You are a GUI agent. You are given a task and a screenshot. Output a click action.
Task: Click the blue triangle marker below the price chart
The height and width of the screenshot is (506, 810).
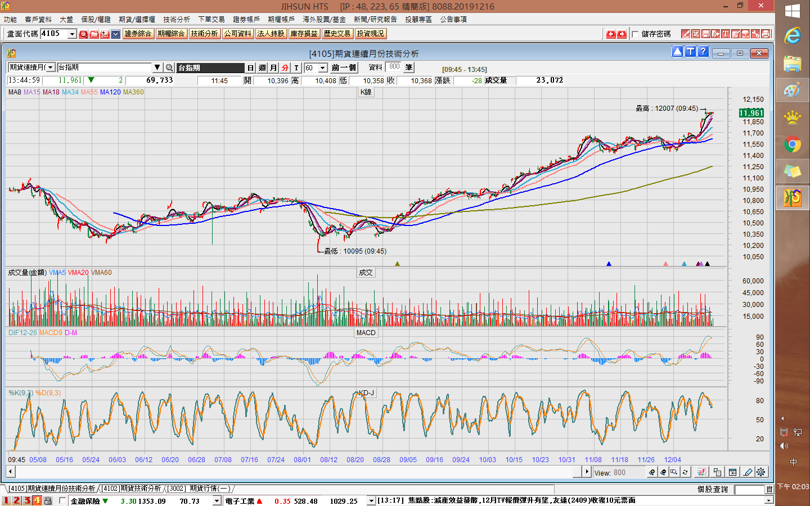tap(609, 264)
